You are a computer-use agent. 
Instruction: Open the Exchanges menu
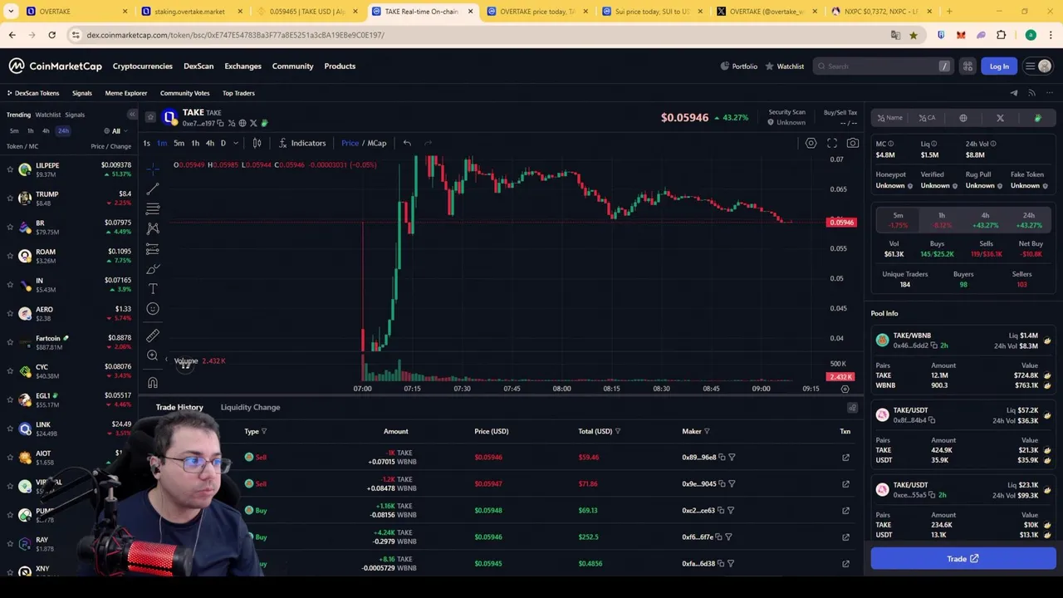242,66
